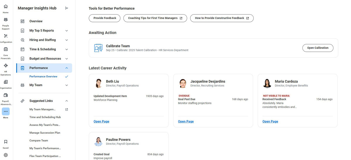The width and height of the screenshot is (351, 160).
Task: Click the More ellipsis icon
Action: [x=6, y=111]
